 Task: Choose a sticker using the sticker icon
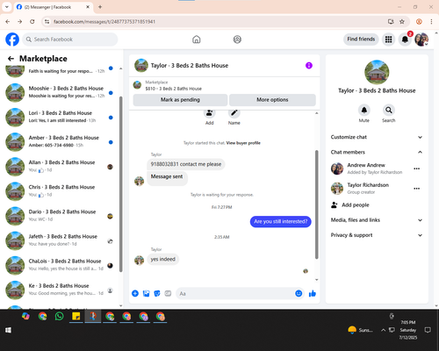(x=157, y=293)
